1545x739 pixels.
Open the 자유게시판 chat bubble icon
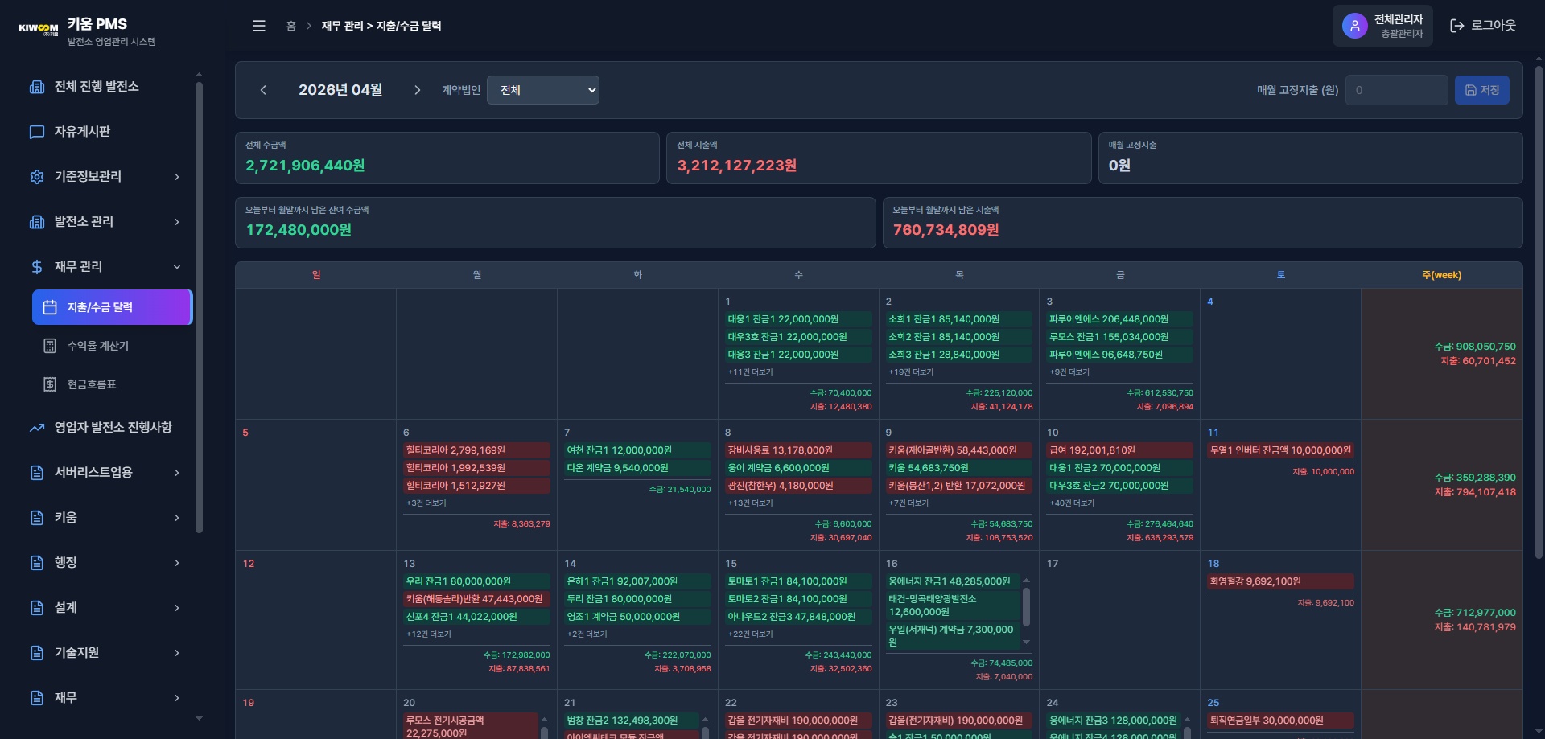[37, 132]
